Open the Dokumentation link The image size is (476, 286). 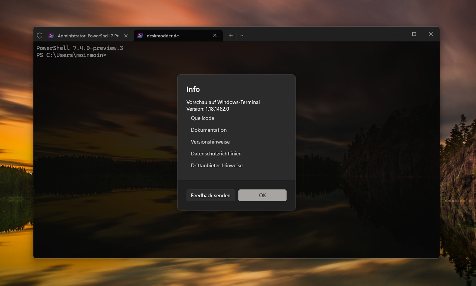pyautogui.click(x=209, y=130)
